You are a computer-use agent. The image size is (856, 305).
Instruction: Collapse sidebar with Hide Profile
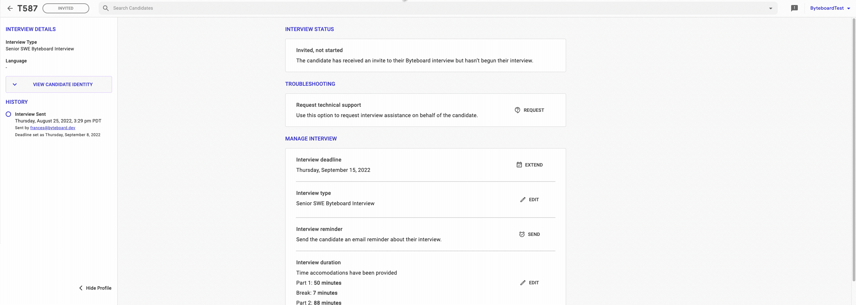95,288
